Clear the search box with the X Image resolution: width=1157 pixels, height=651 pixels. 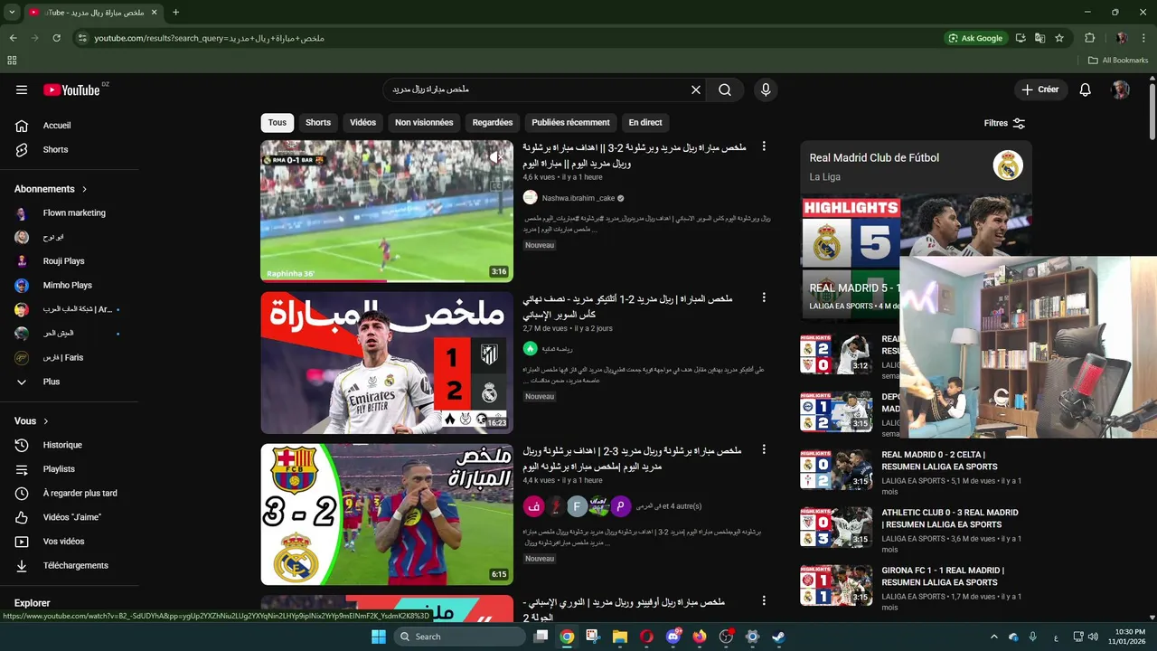(696, 90)
